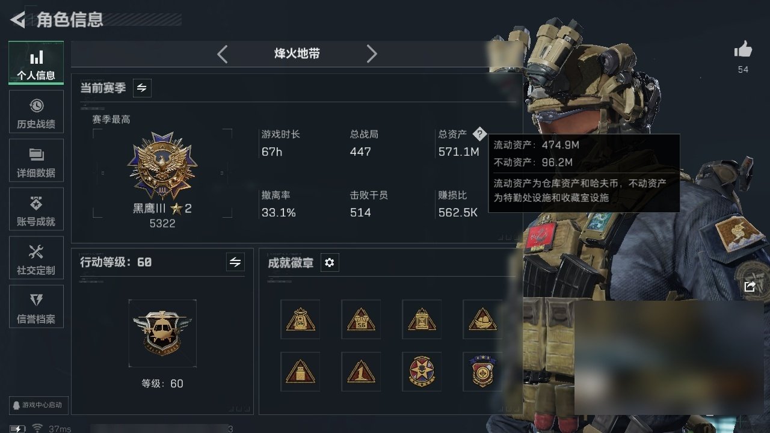The height and width of the screenshot is (433, 770).
Task: Open 成就徽章 gear settings
Action: (x=330, y=263)
